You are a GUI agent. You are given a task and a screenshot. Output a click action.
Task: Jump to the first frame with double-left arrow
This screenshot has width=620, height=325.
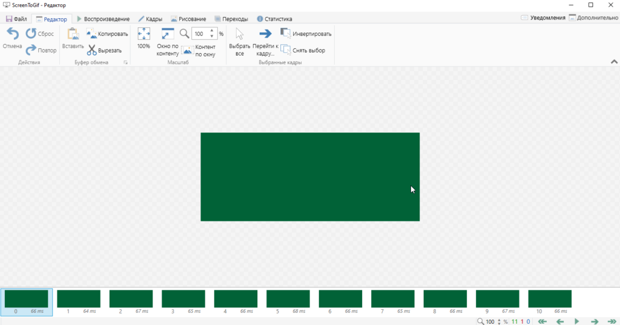click(x=542, y=321)
